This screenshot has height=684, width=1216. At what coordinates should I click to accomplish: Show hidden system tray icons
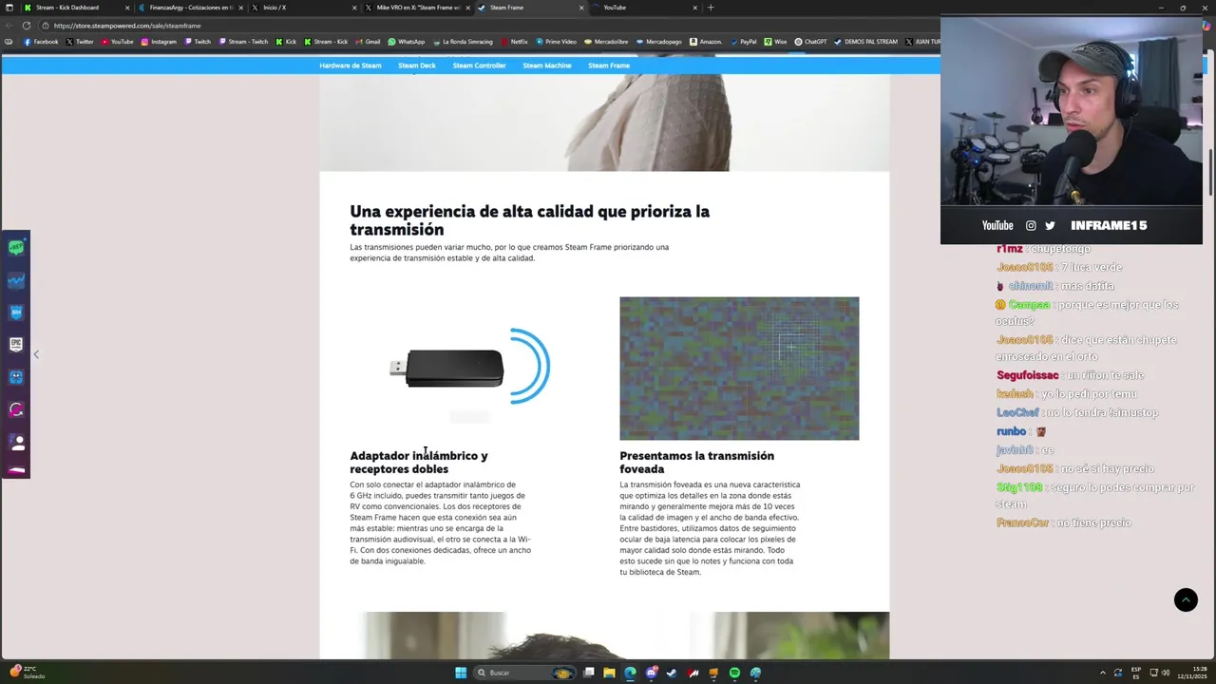click(x=1103, y=673)
